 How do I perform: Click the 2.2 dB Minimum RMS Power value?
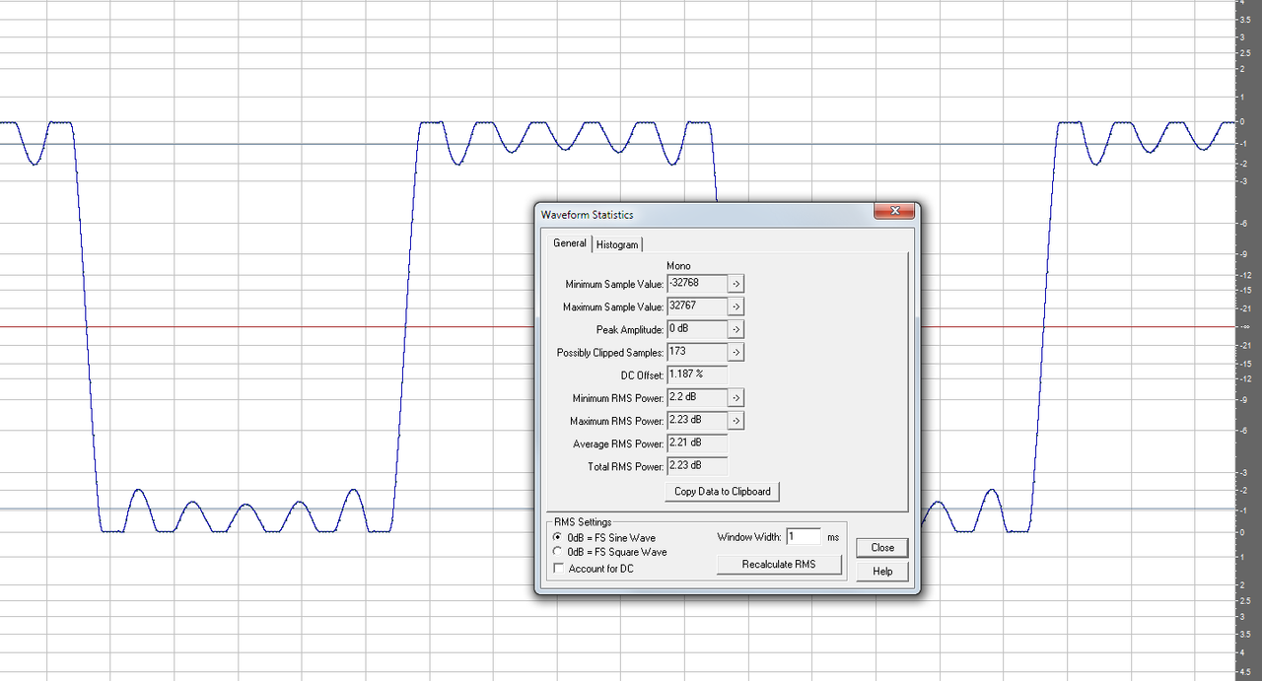[697, 397]
